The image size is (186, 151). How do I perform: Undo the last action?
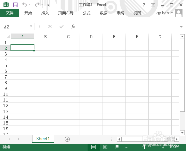click(x=25, y=5)
